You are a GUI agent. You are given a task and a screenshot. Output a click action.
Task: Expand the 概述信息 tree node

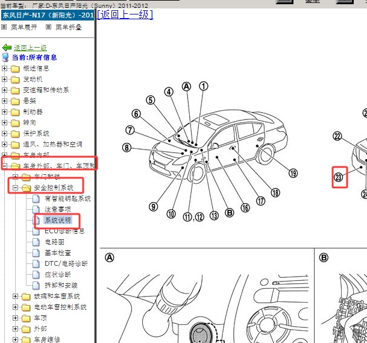(4, 68)
